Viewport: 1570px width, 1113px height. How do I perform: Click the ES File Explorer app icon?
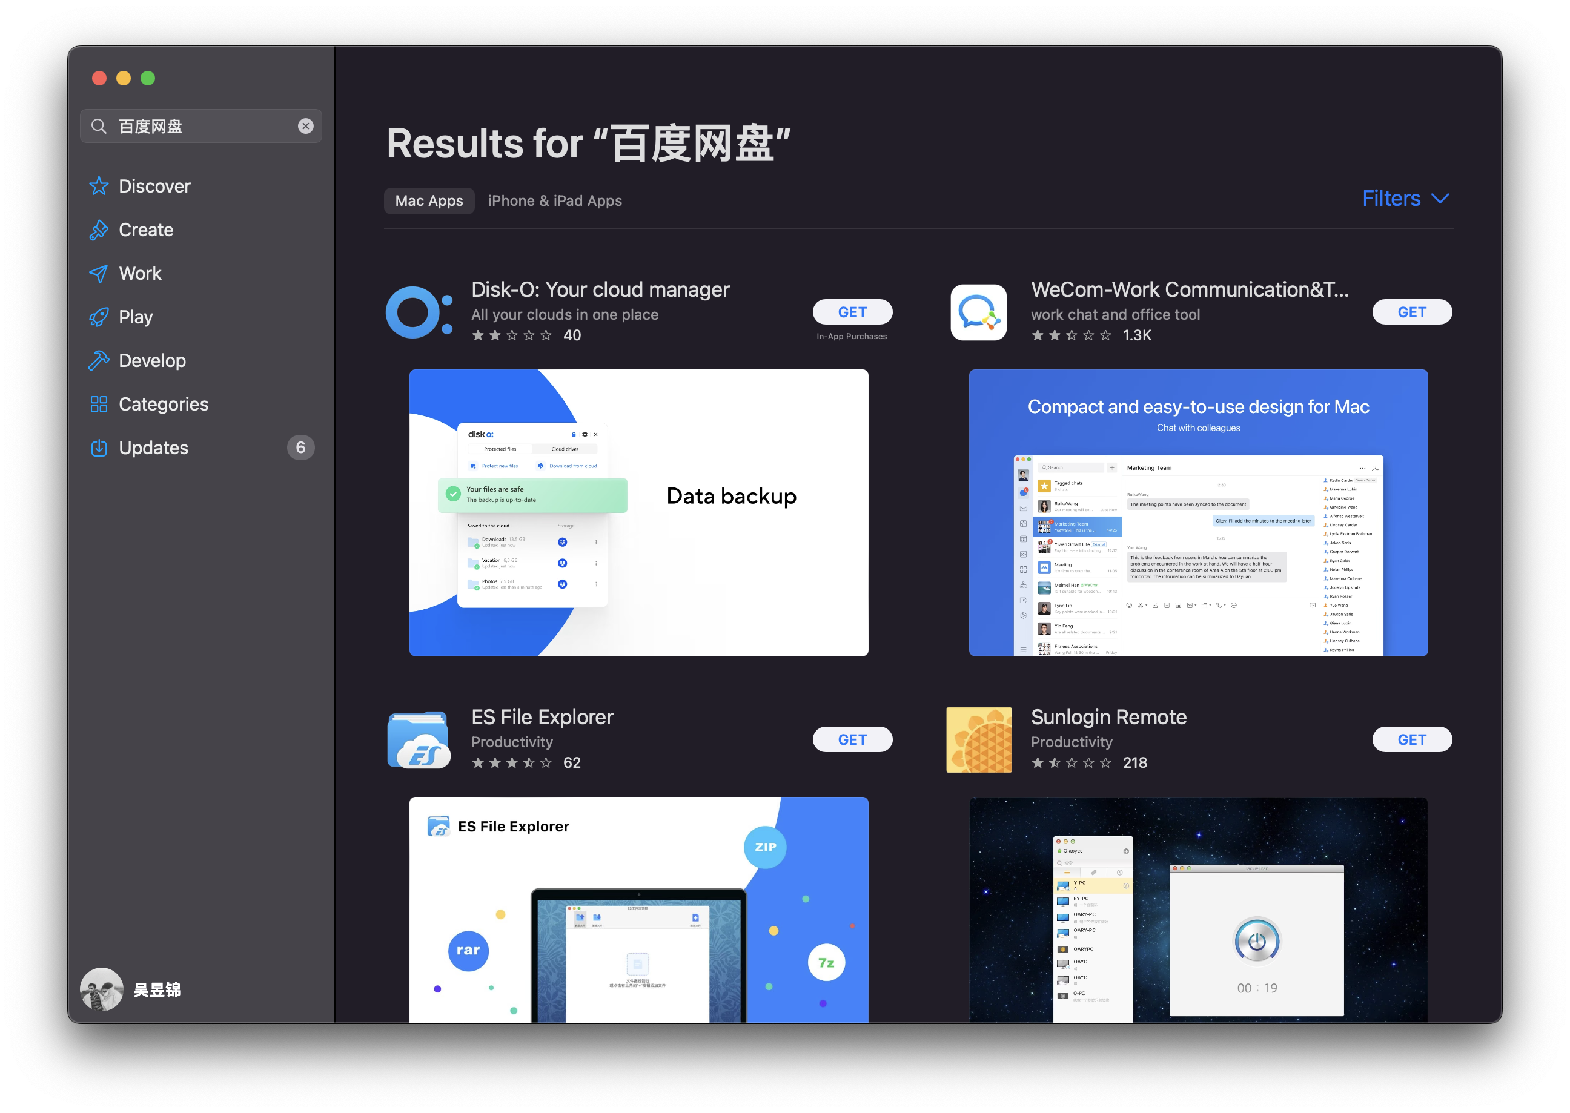[419, 740]
